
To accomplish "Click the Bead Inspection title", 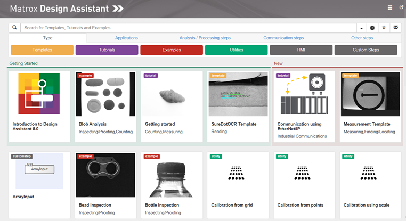I will pos(95,205).
